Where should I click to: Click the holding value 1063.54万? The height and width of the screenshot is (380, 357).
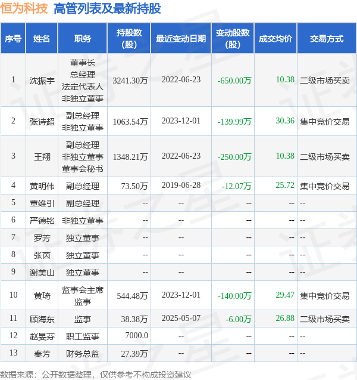coord(130,122)
